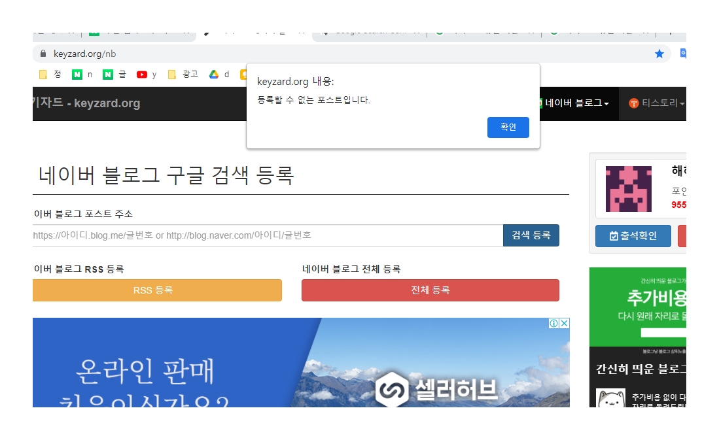
Task: Click the cat icon in sidebar ad
Action: (x=610, y=398)
